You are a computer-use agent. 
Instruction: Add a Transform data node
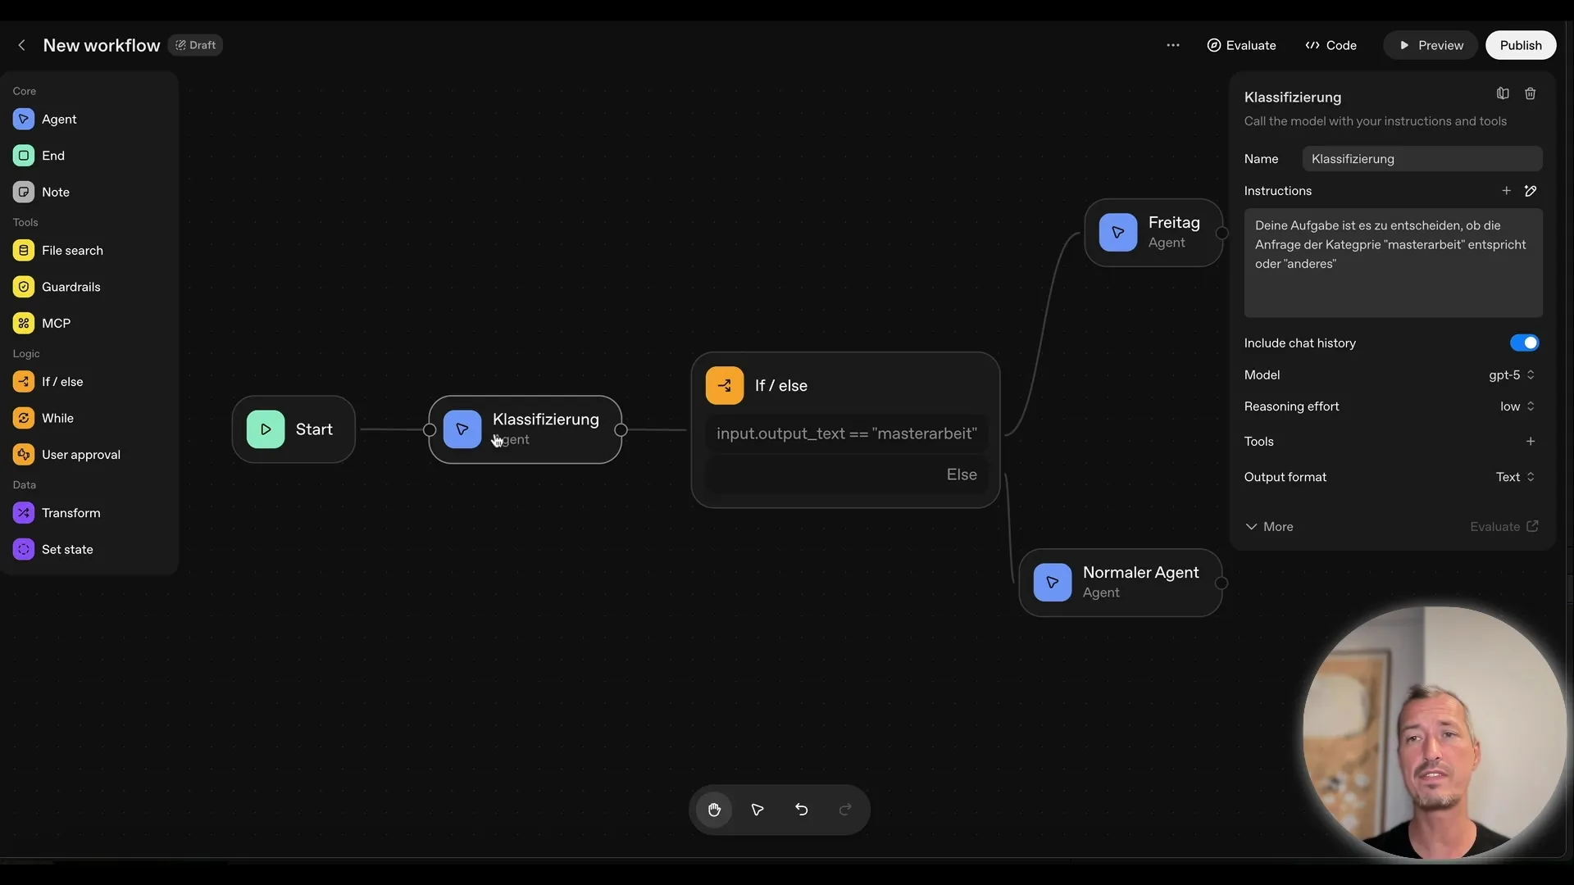(70, 512)
